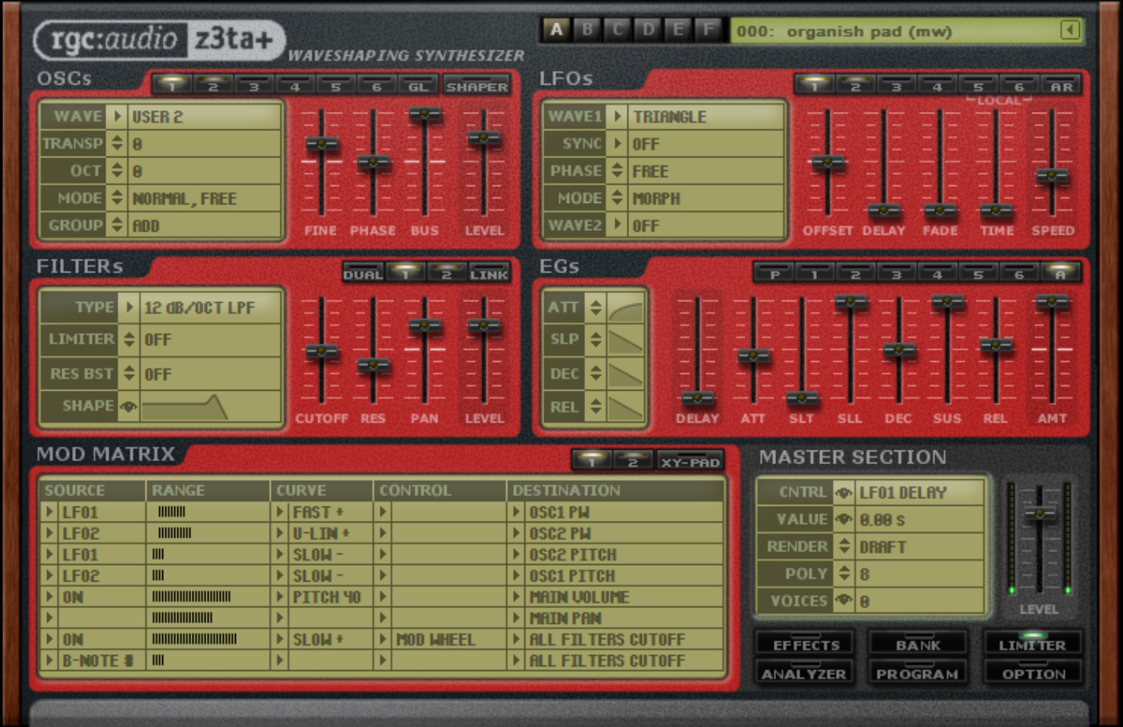
Task: Toggle the DUAL filter mode button
Action: (x=364, y=273)
